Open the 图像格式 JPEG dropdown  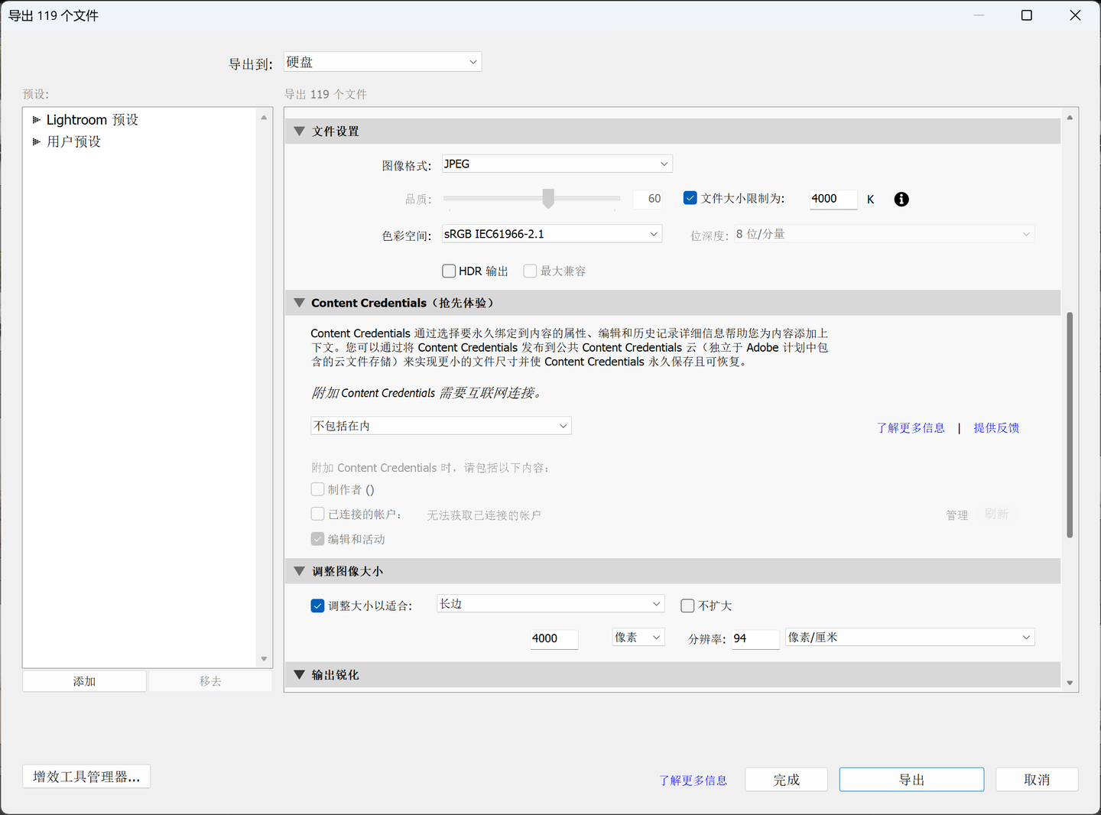[557, 164]
